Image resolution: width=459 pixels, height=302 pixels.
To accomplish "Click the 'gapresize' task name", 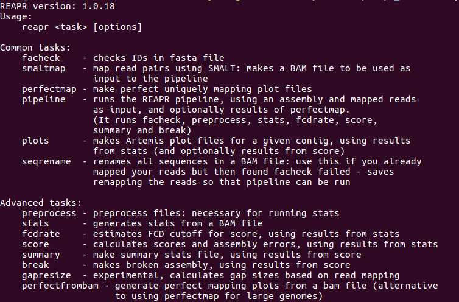I will pyautogui.click(x=46, y=276).
